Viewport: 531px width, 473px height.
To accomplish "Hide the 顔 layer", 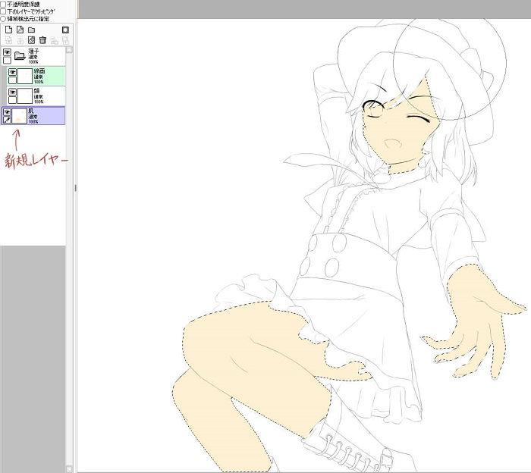I will tap(13, 92).
